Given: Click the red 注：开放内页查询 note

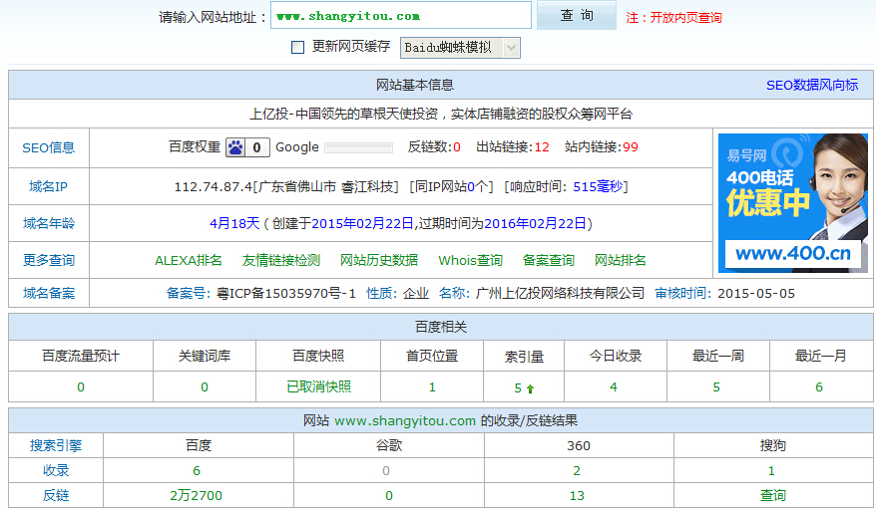Looking at the screenshot, I should point(673,18).
